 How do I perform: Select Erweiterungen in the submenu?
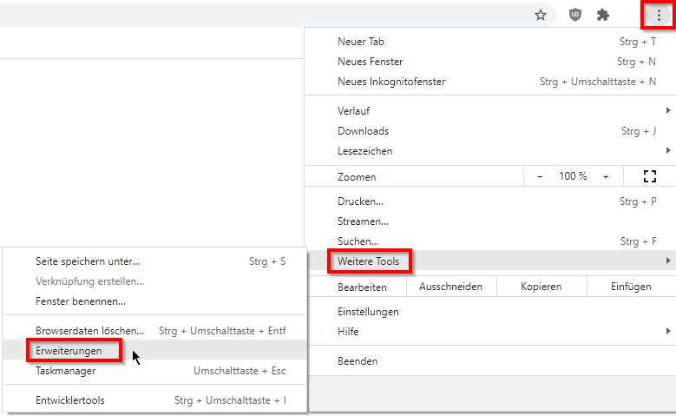click(69, 351)
